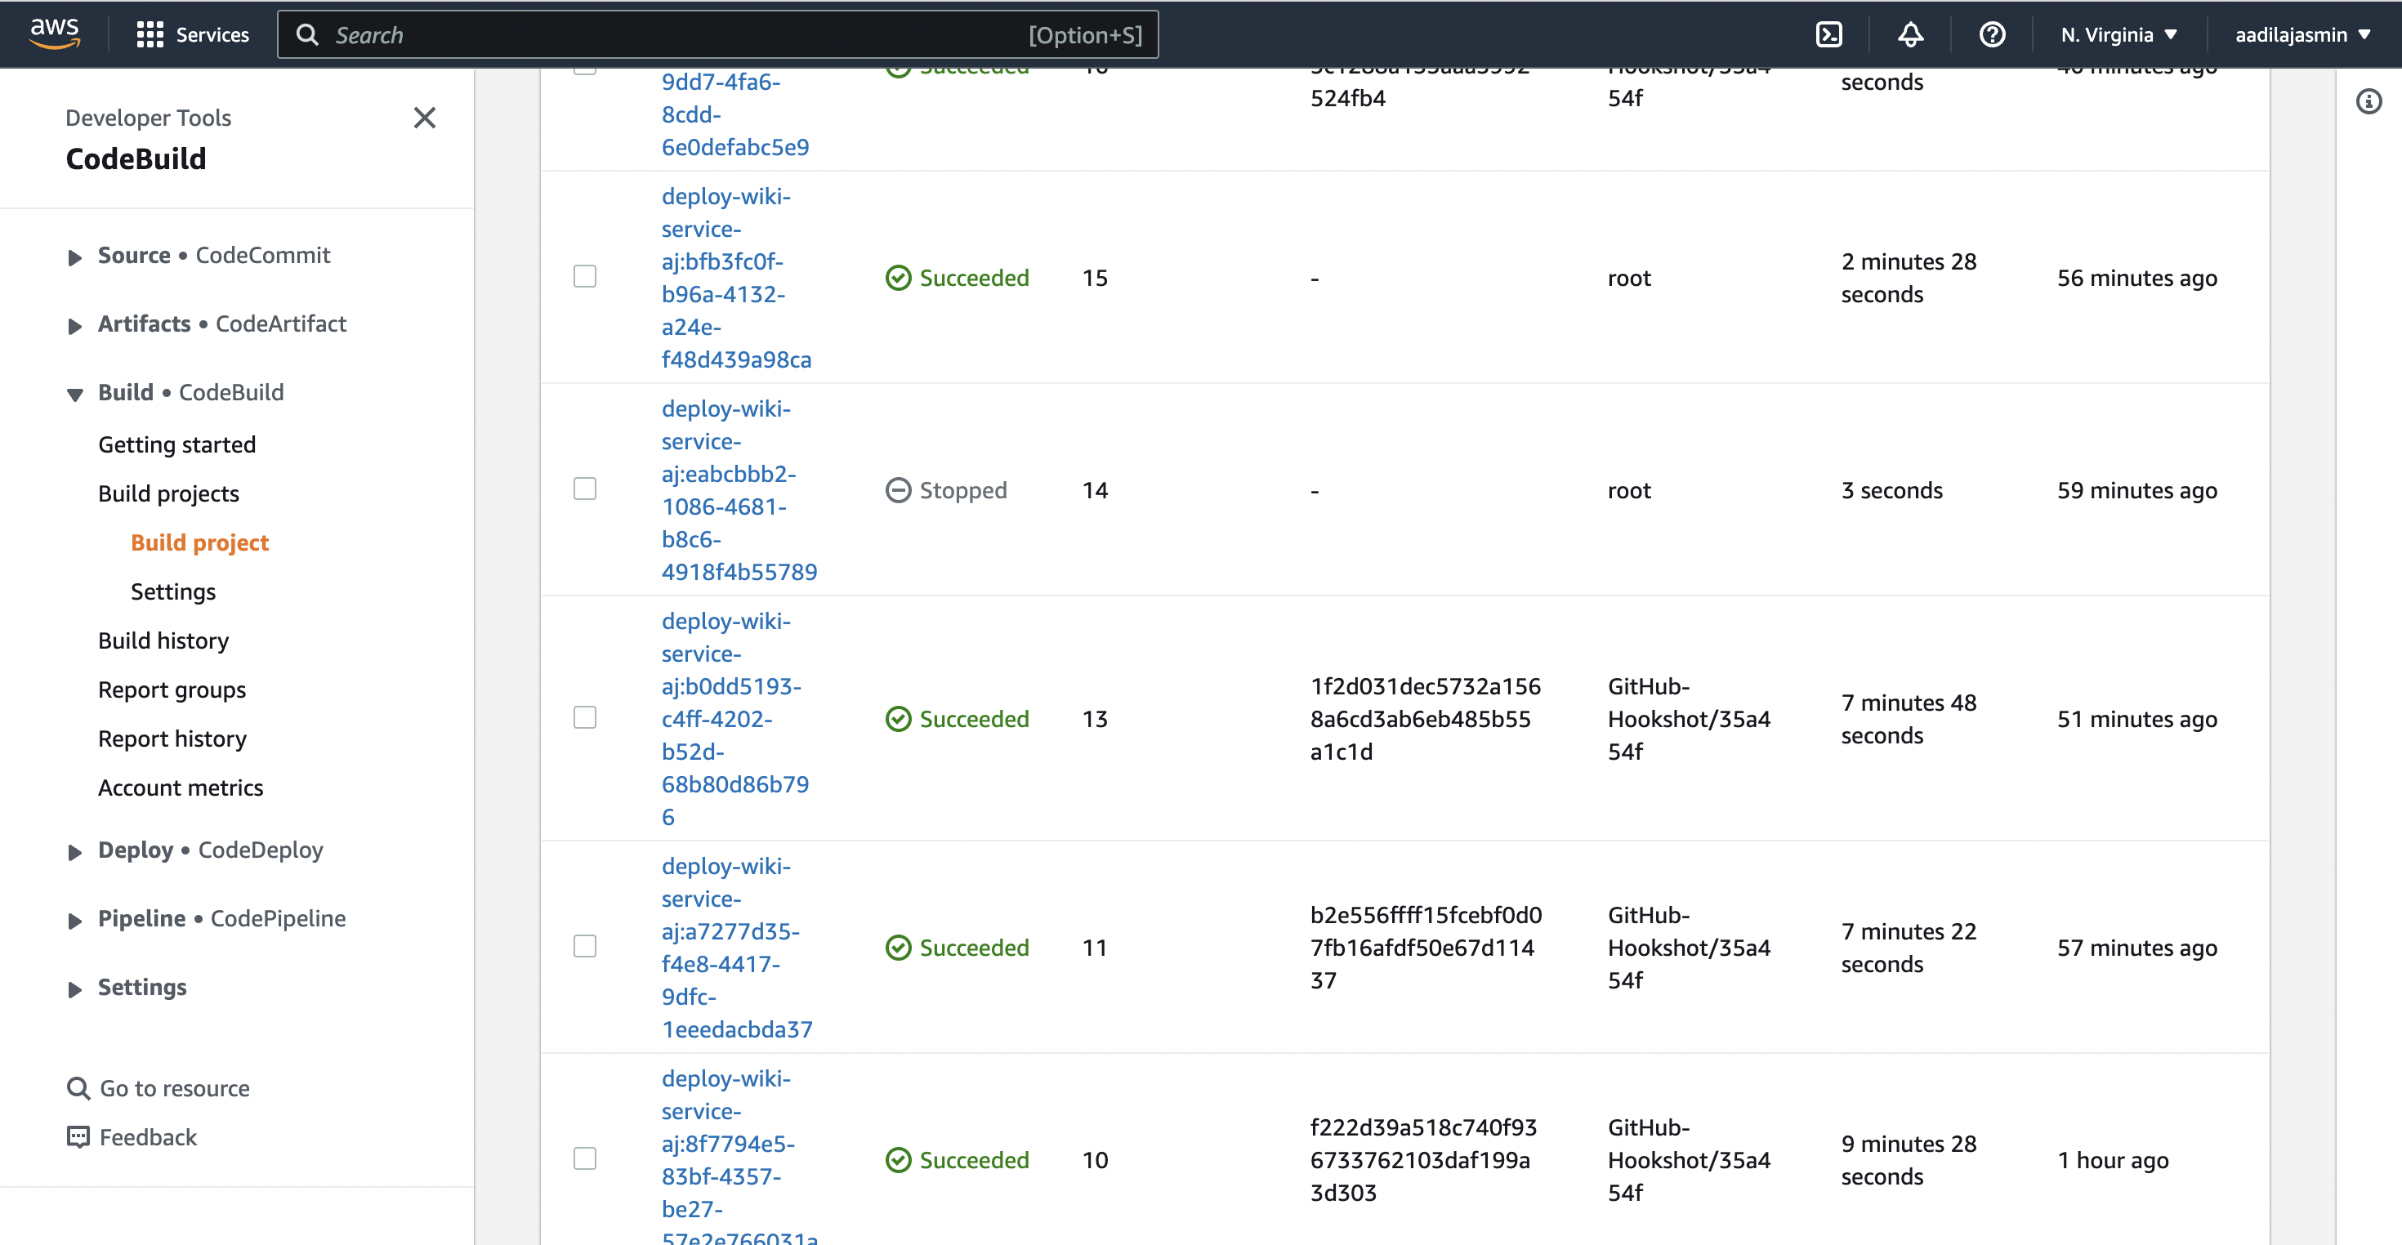This screenshot has width=2402, height=1245.
Task: Open Build projects in sidebar
Action: pyautogui.click(x=167, y=493)
